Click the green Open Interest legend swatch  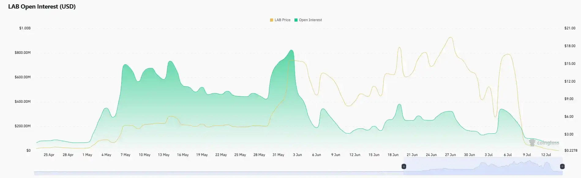296,20
